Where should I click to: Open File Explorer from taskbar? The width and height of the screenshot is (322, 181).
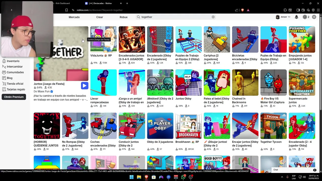point(139,177)
